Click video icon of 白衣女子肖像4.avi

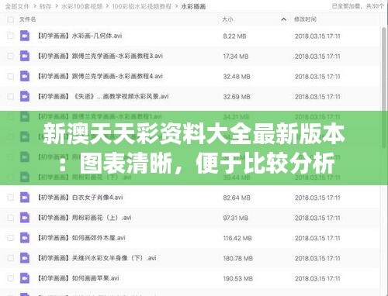pos(25,198)
